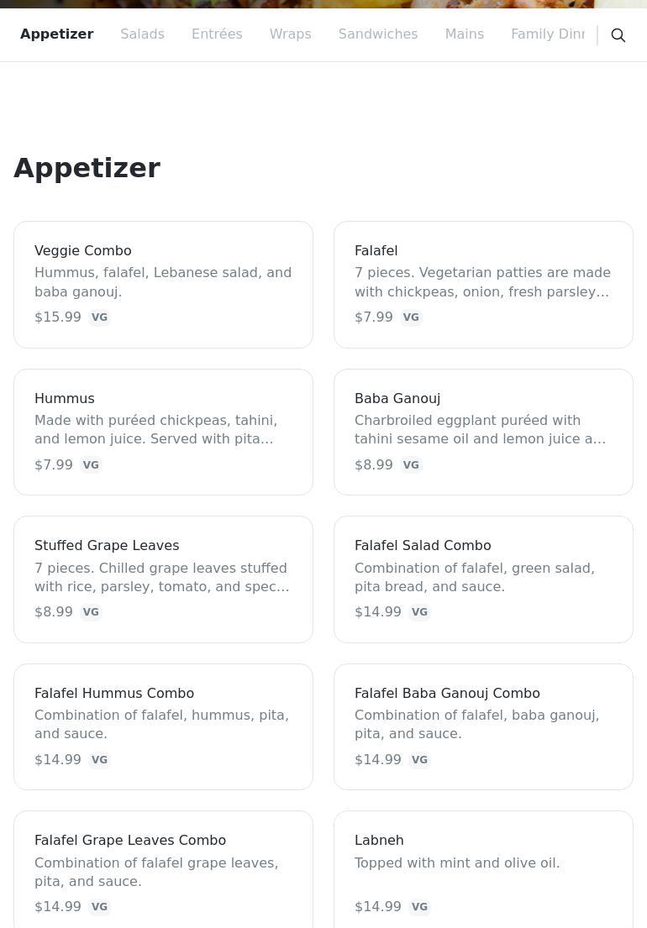
Task: Open the menu search icon
Action: coord(618,35)
